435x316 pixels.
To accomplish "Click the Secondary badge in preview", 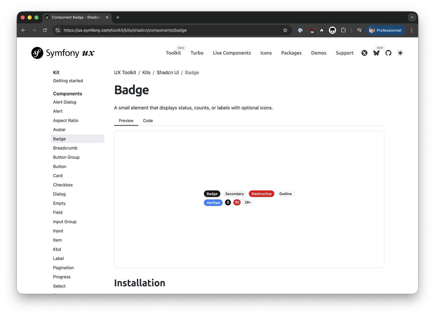I will click(x=235, y=194).
